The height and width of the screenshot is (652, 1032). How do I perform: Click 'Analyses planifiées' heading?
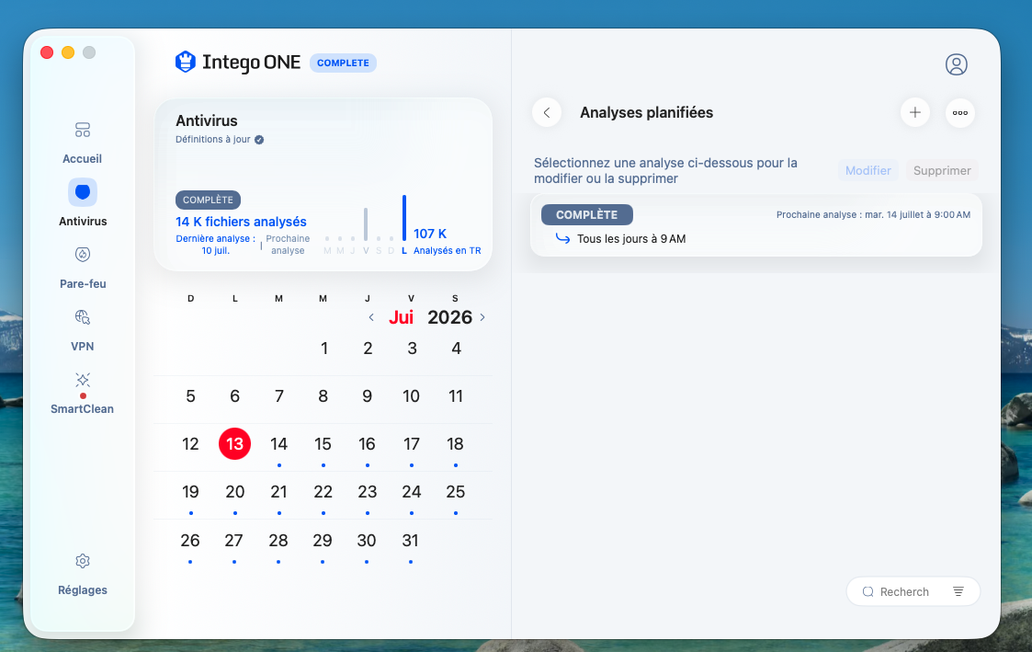point(646,112)
